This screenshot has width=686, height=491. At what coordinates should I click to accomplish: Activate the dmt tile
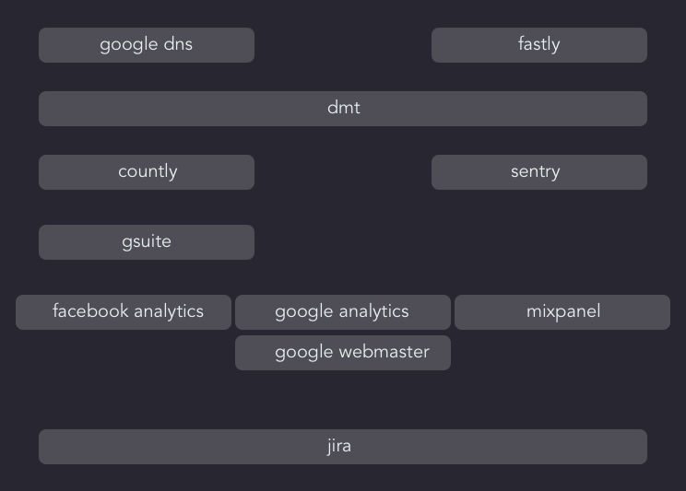pos(343,109)
